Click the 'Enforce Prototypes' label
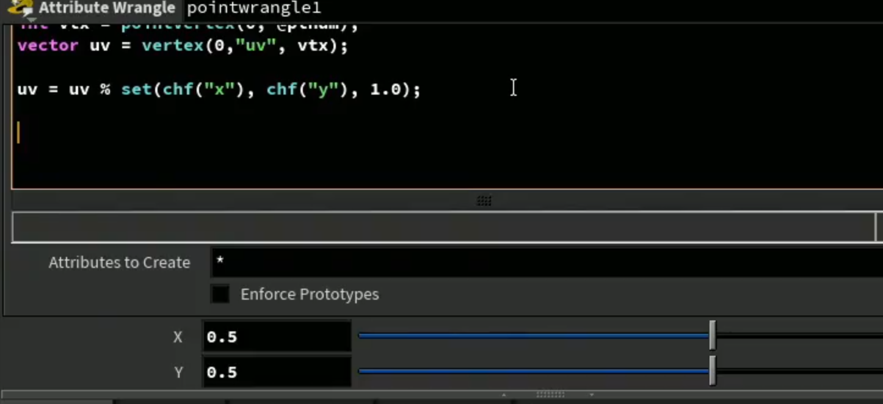 pos(310,294)
